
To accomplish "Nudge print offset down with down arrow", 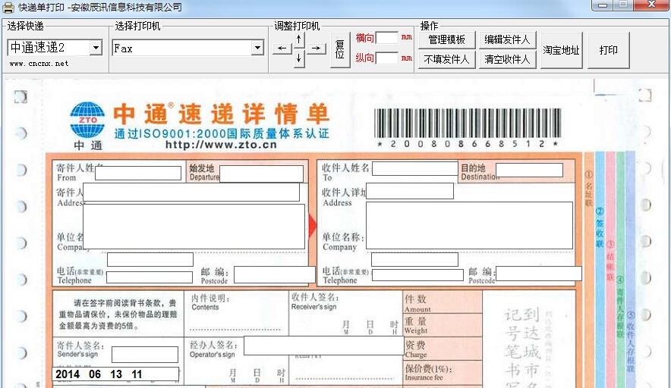I will tap(299, 58).
